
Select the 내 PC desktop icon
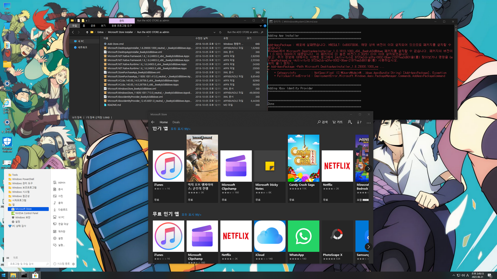7,8
